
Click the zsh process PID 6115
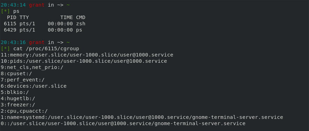click(x=10, y=24)
